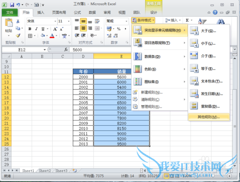Click the merge and center icon

pyautogui.click(x=97, y=28)
